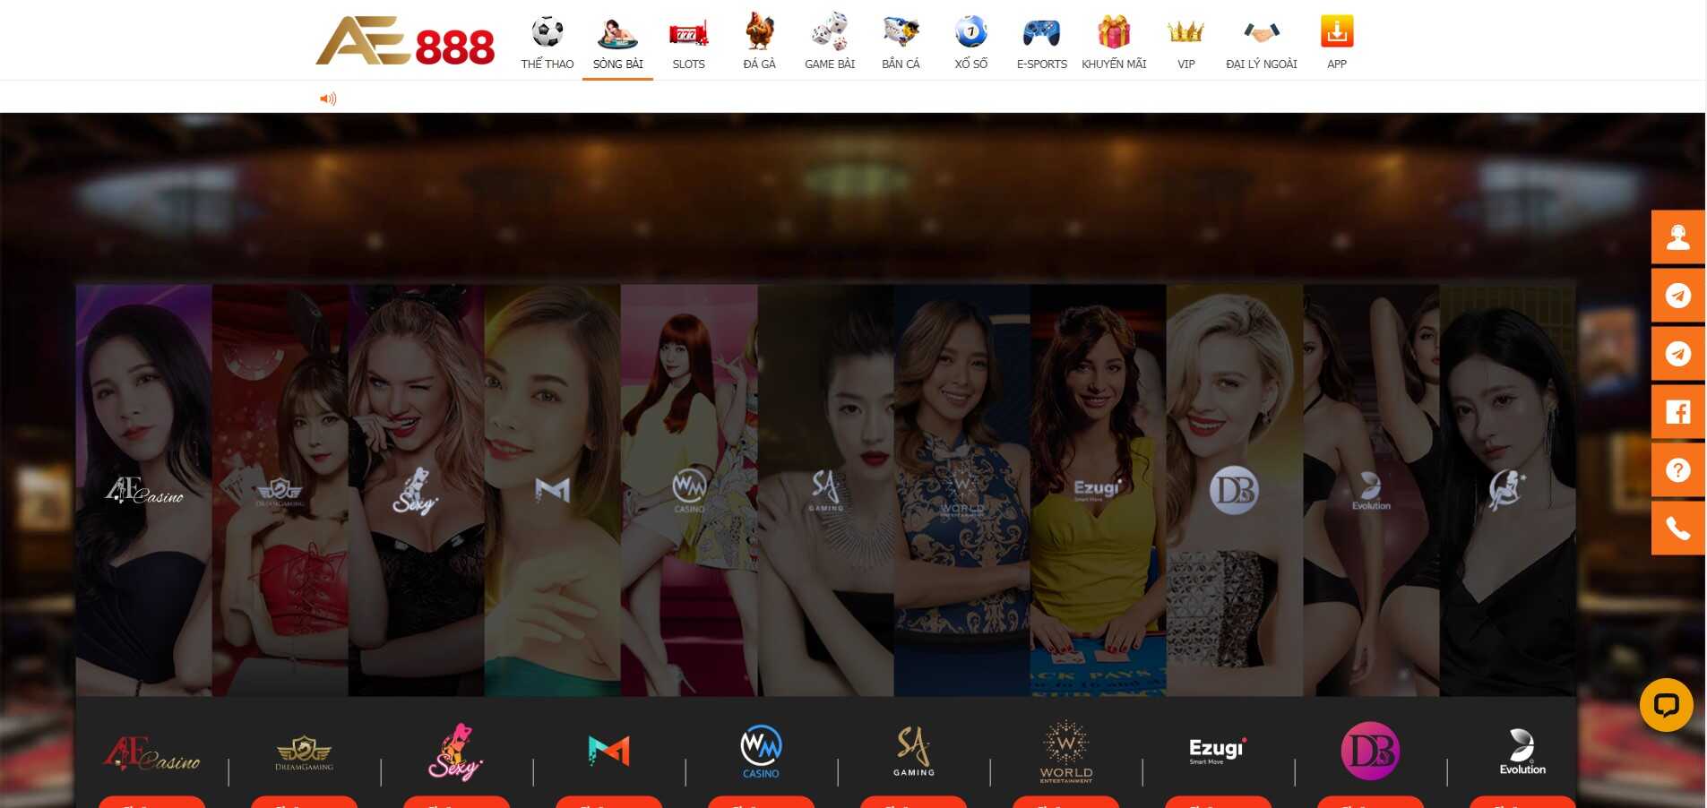Screen dimensions: 1707x808
Task: Click the upper Telegram sidebar icon
Action: [1678, 296]
